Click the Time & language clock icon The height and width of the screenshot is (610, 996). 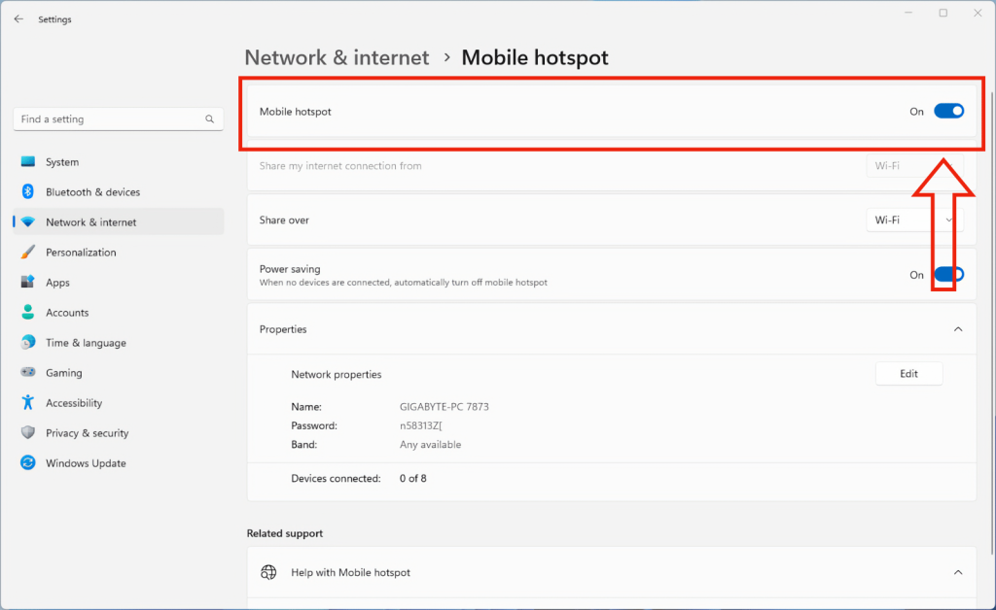click(x=28, y=343)
